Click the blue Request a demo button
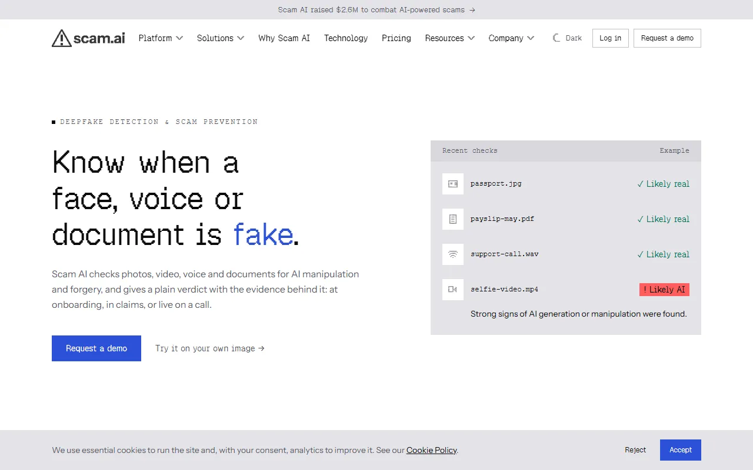753x470 pixels. [96, 348]
